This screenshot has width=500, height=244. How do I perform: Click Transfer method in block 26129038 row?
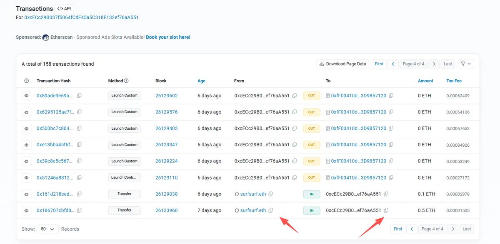(x=124, y=194)
